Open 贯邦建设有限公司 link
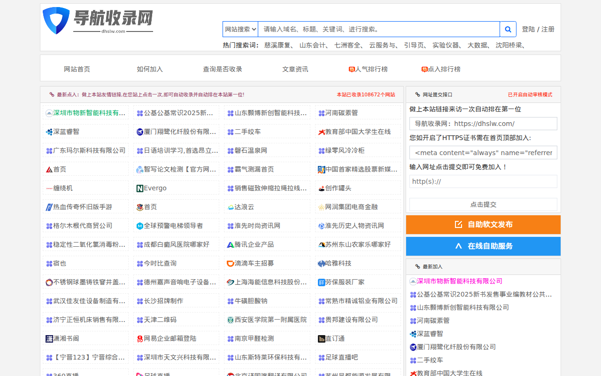 click(x=352, y=320)
